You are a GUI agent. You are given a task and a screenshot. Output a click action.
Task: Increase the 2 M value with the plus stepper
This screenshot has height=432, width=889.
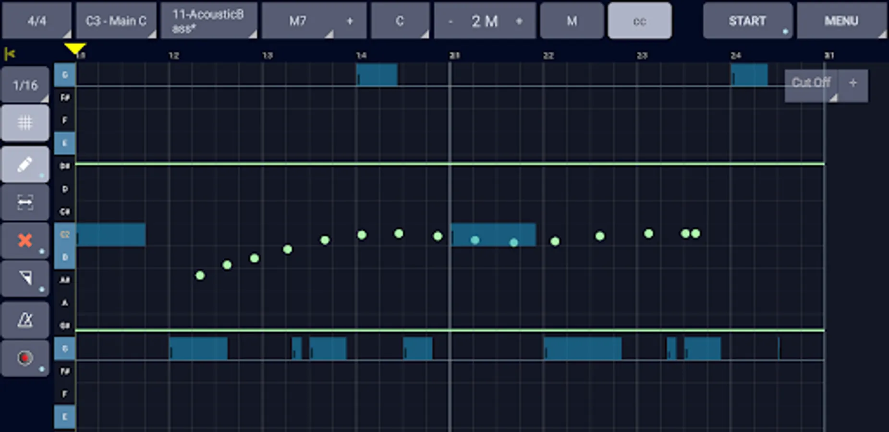519,21
